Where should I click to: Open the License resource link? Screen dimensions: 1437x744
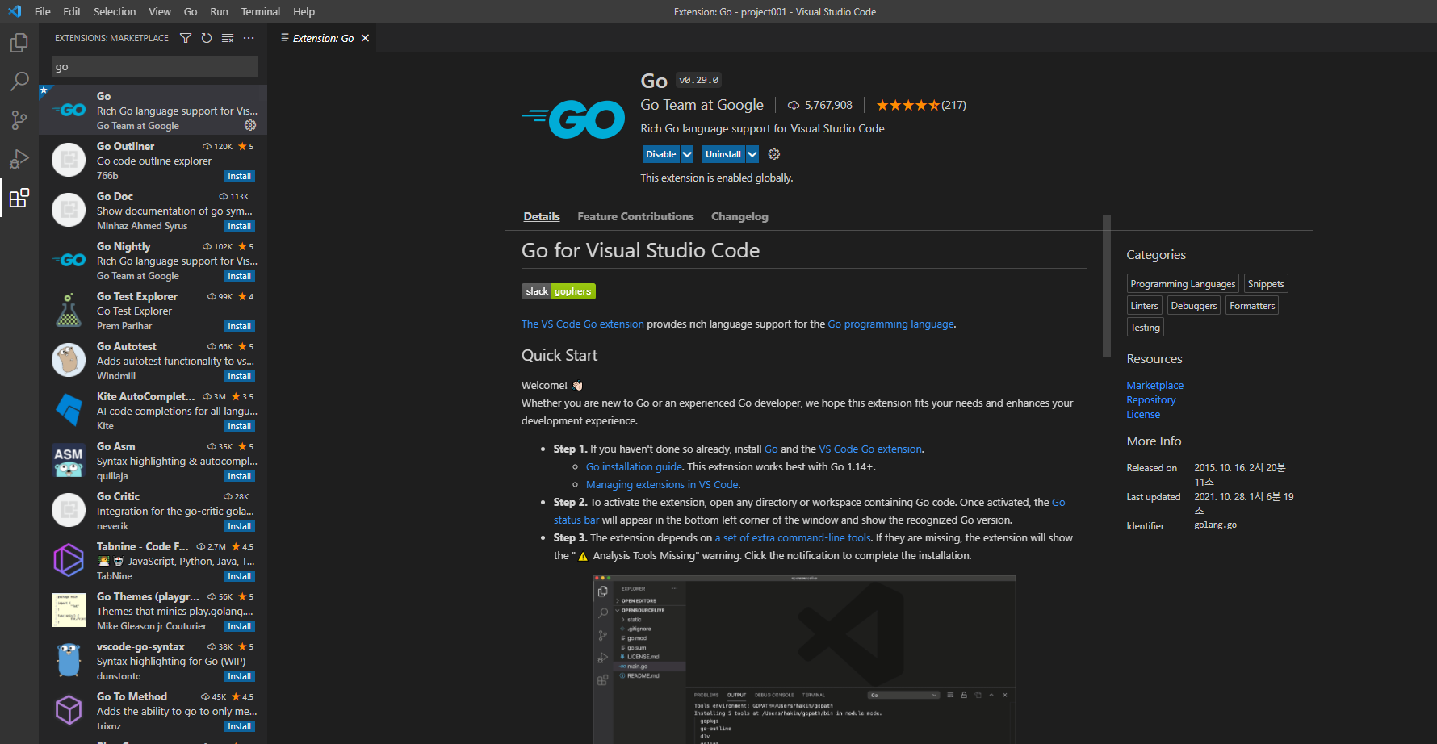[1143, 415]
